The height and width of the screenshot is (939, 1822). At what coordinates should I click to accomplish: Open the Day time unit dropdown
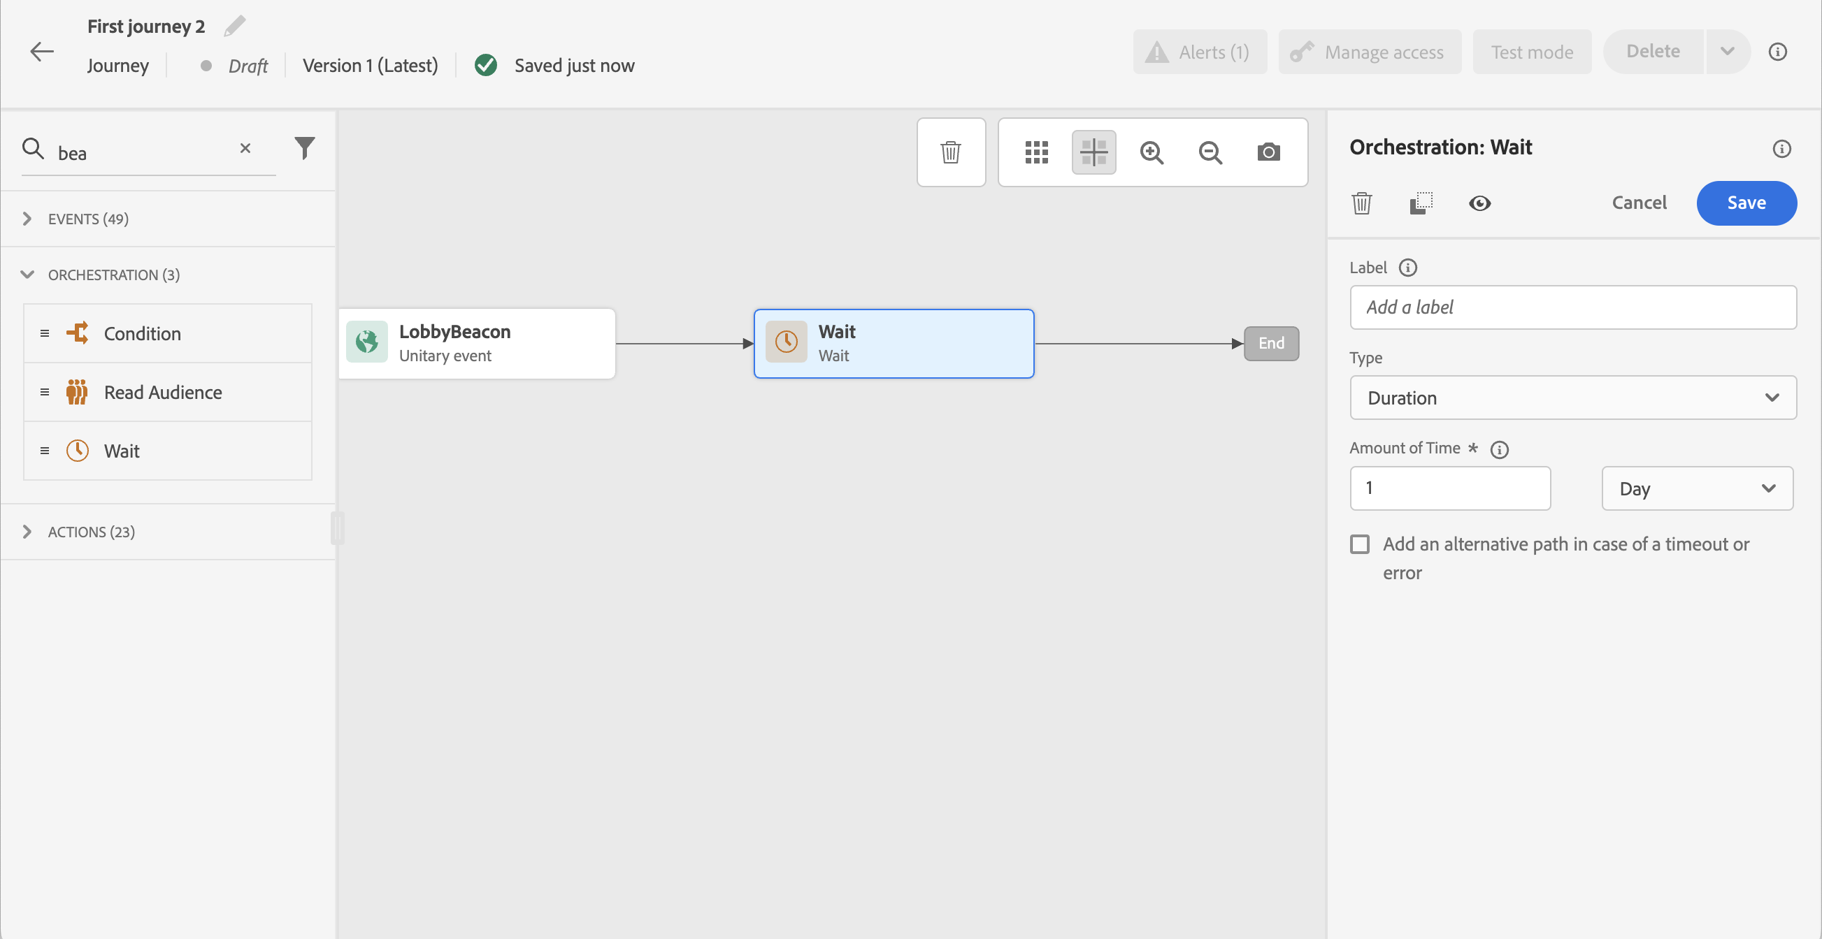click(1696, 488)
